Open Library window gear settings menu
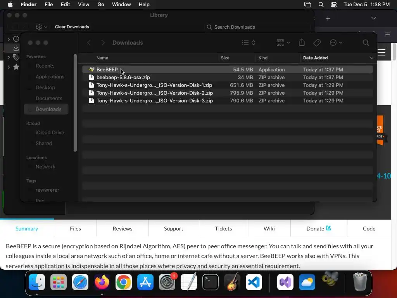The width and height of the screenshot is (397, 298). pos(41,27)
